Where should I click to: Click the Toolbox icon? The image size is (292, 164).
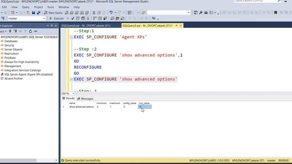point(206,13)
